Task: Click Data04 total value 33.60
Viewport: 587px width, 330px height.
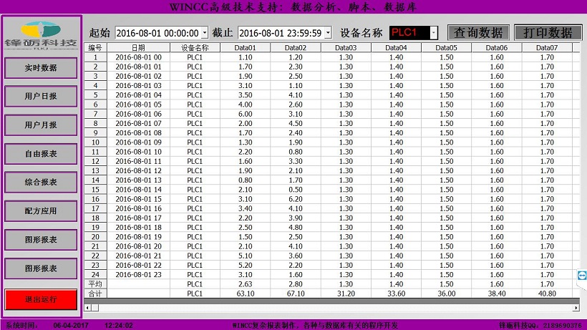Action: [396, 293]
